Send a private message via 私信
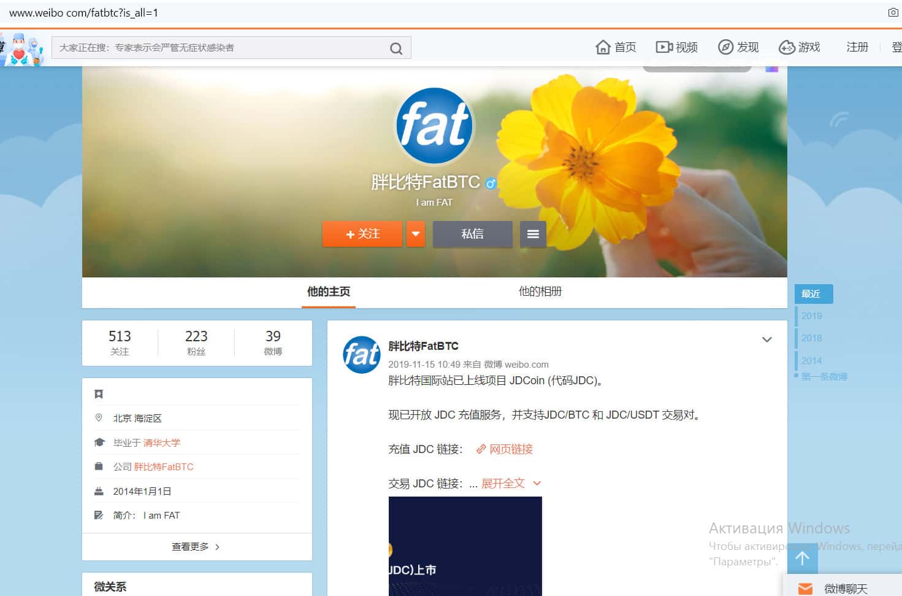 coord(473,234)
